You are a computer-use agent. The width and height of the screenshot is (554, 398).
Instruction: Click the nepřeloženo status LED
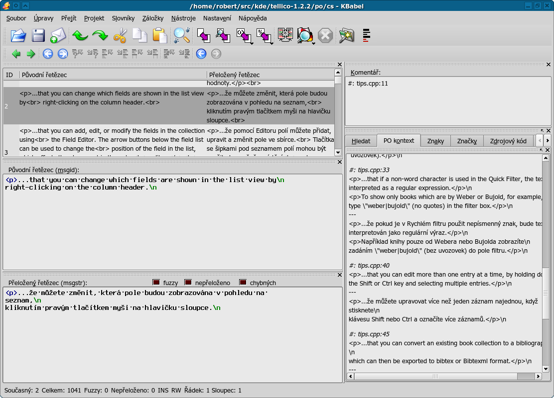188,282
